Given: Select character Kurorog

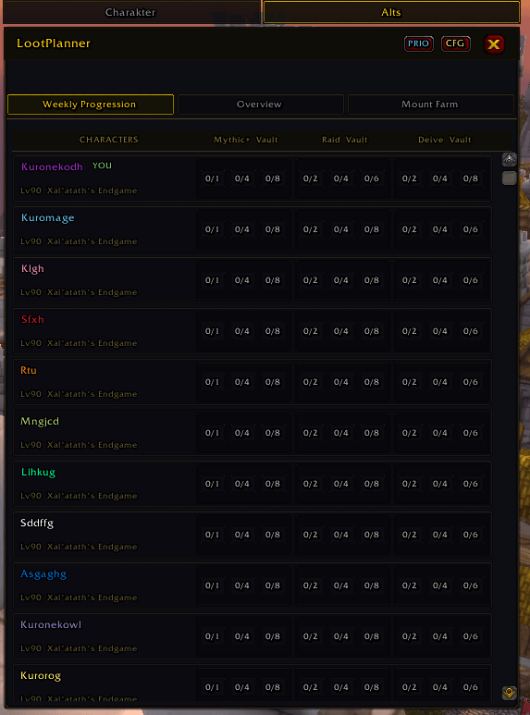Looking at the screenshot, I should pos(40,676).
